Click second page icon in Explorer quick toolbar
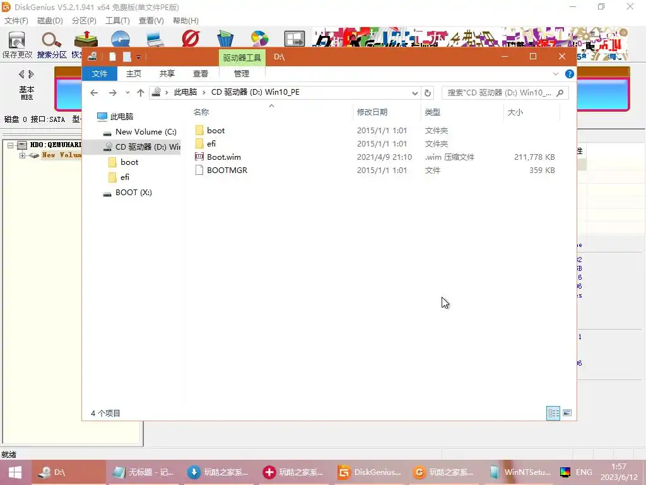This screenshot has width=646, height=485. [127, 57]
